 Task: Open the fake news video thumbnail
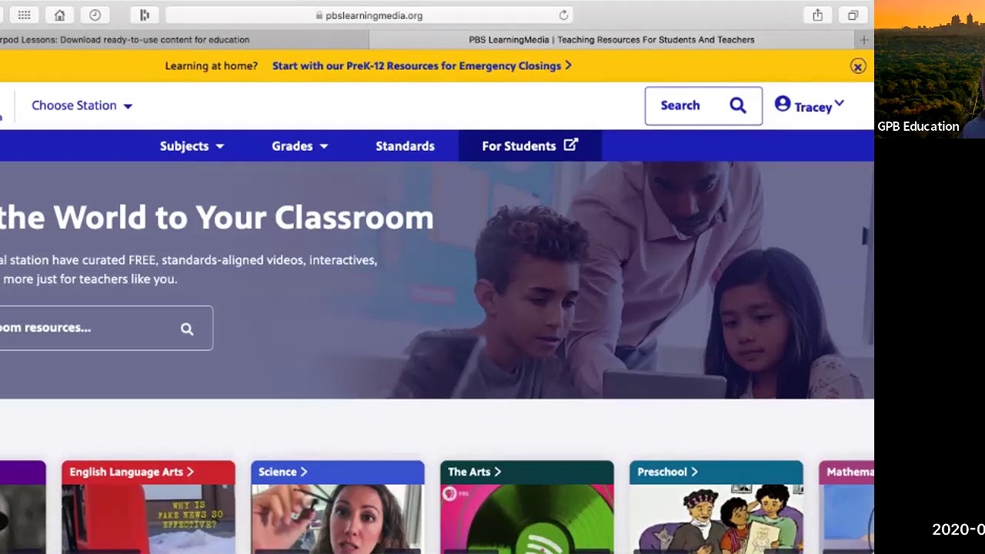coord(149,519)
